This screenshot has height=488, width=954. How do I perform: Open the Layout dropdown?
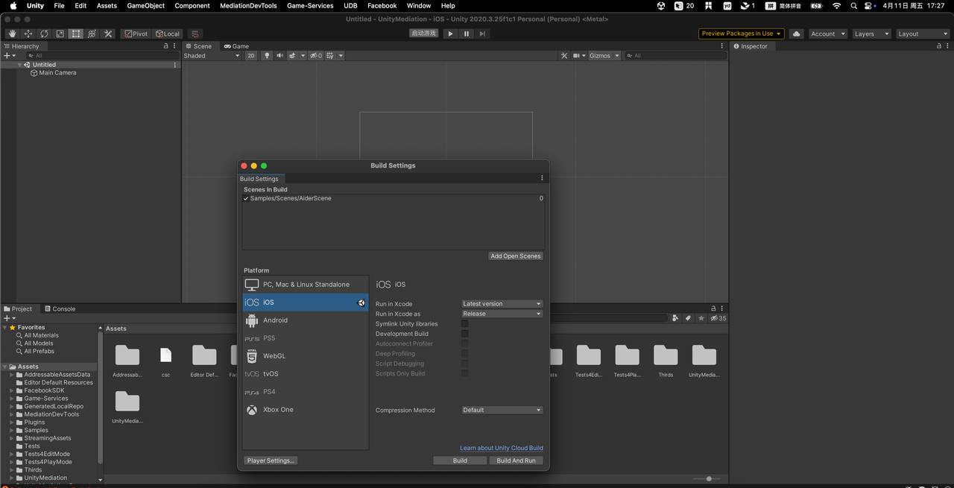click(922, 34)
